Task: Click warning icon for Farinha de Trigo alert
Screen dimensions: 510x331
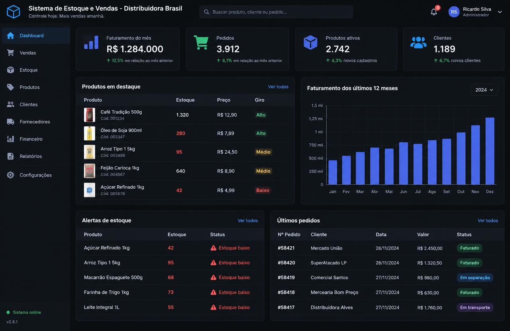Action: click(x=214, y=292)
